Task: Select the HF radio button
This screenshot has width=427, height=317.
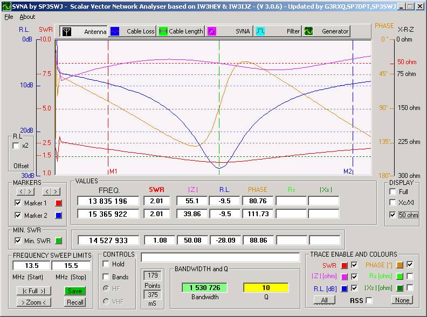Action: 106,288
